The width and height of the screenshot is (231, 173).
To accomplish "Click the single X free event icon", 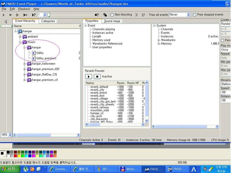I will [x=137, y=15].
